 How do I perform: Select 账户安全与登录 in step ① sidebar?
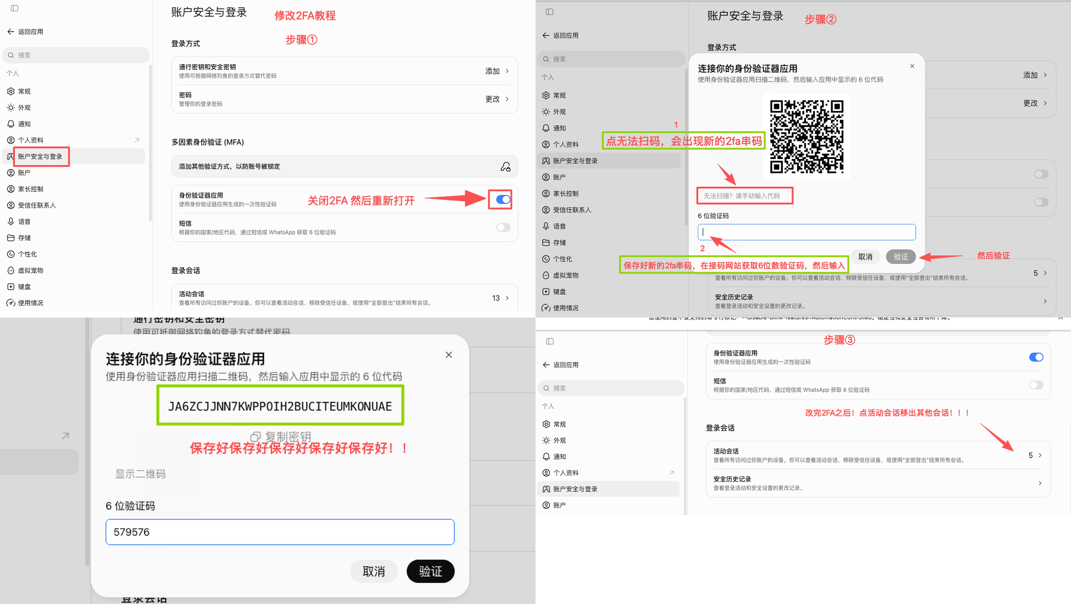[x=74, y=156]
